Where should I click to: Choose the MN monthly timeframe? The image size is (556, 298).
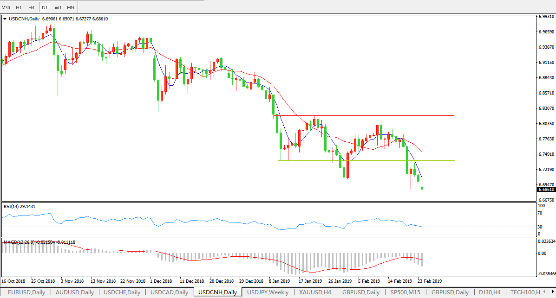[x=70, y=7]
